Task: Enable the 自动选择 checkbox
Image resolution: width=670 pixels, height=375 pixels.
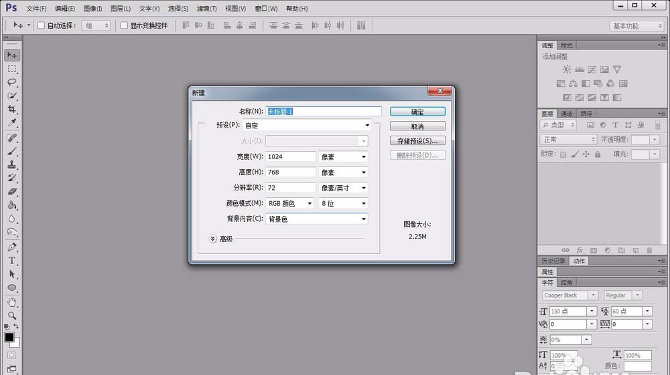Action: 41,25
